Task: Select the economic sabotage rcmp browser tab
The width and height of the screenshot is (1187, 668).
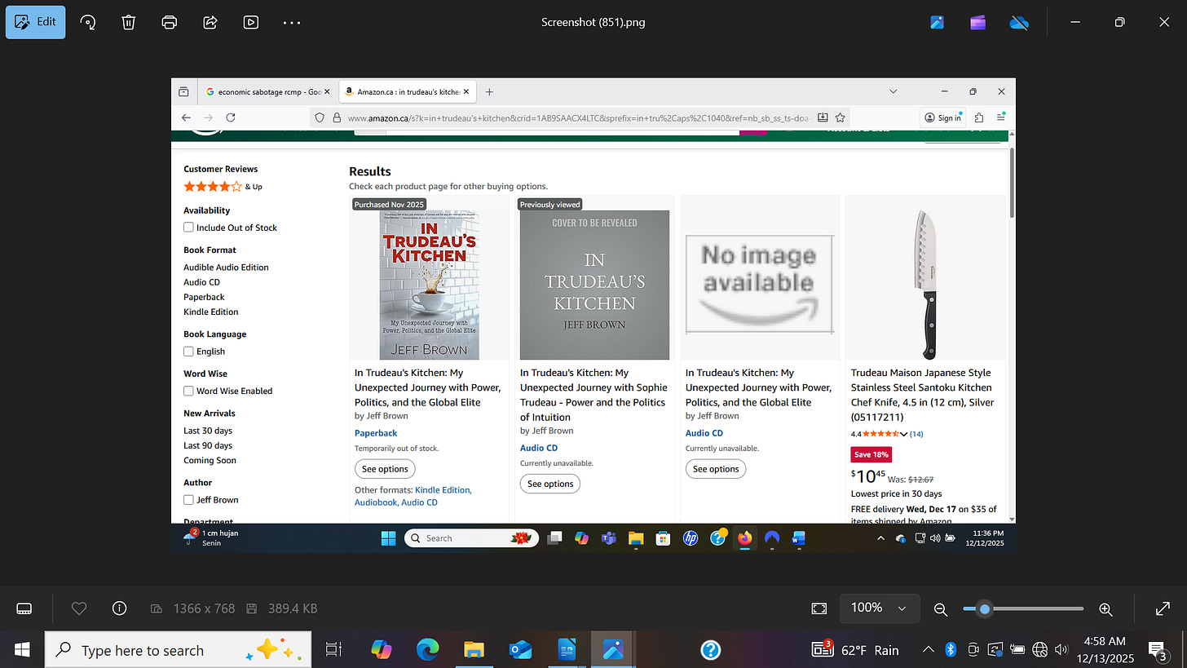Action: pyautogui.click(x=267, y=92)
